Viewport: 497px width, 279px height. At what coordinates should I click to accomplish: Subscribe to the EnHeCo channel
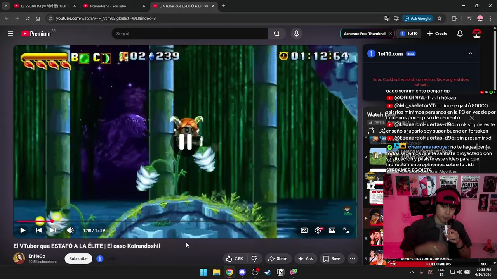coord(78,258)
